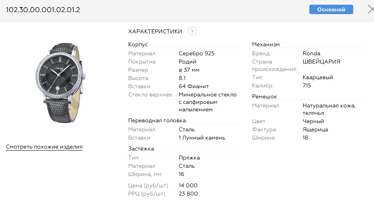Click the Механизм section header
Viewport: 374px width, 203px height.
(x=266, y=44)
